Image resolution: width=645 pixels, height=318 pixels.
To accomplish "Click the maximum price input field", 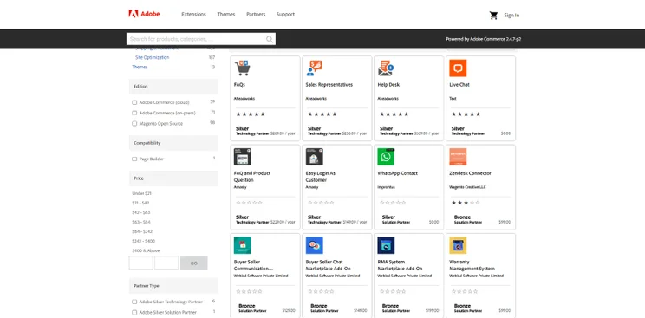I will 166,263.
